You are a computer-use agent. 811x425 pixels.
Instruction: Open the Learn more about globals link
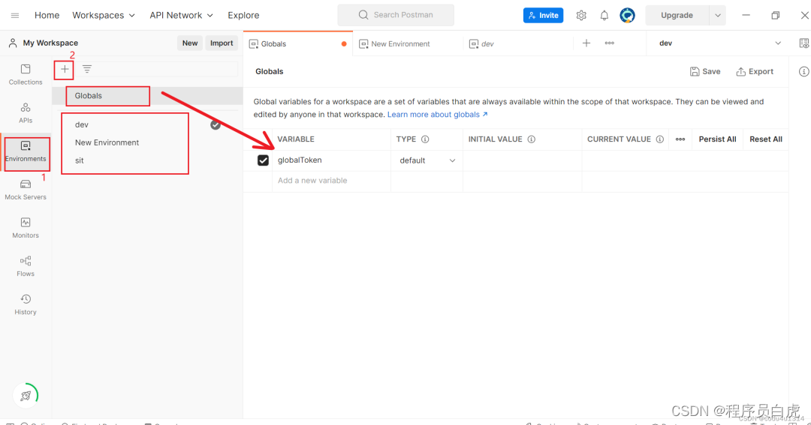tap(438, 115)
